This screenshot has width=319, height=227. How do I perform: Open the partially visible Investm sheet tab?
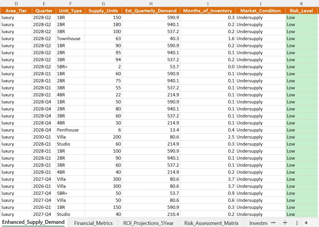click(x=258, y=223)
